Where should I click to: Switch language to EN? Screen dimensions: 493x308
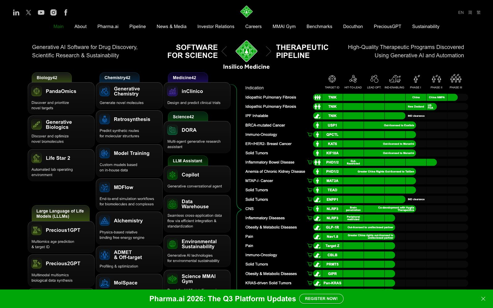click(461, 13)
